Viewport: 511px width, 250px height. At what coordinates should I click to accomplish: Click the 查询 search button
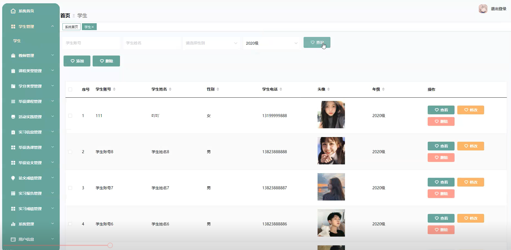click(x=317, y=42)
